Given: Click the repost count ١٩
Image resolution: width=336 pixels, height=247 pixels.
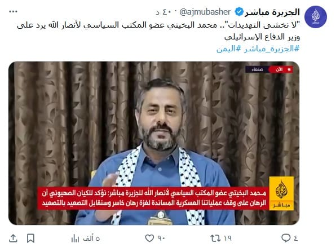Looking at the screenshot, I should (x=228, y=238).
